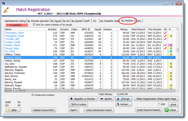Print the registration list
This screenshot has height=121, width=188.
(173, 104)
